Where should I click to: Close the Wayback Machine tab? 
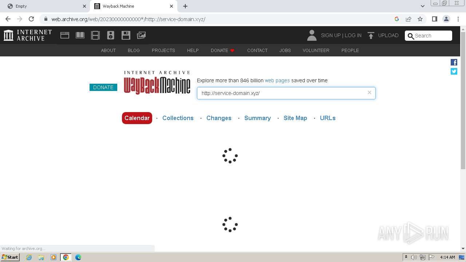point(171,6)
